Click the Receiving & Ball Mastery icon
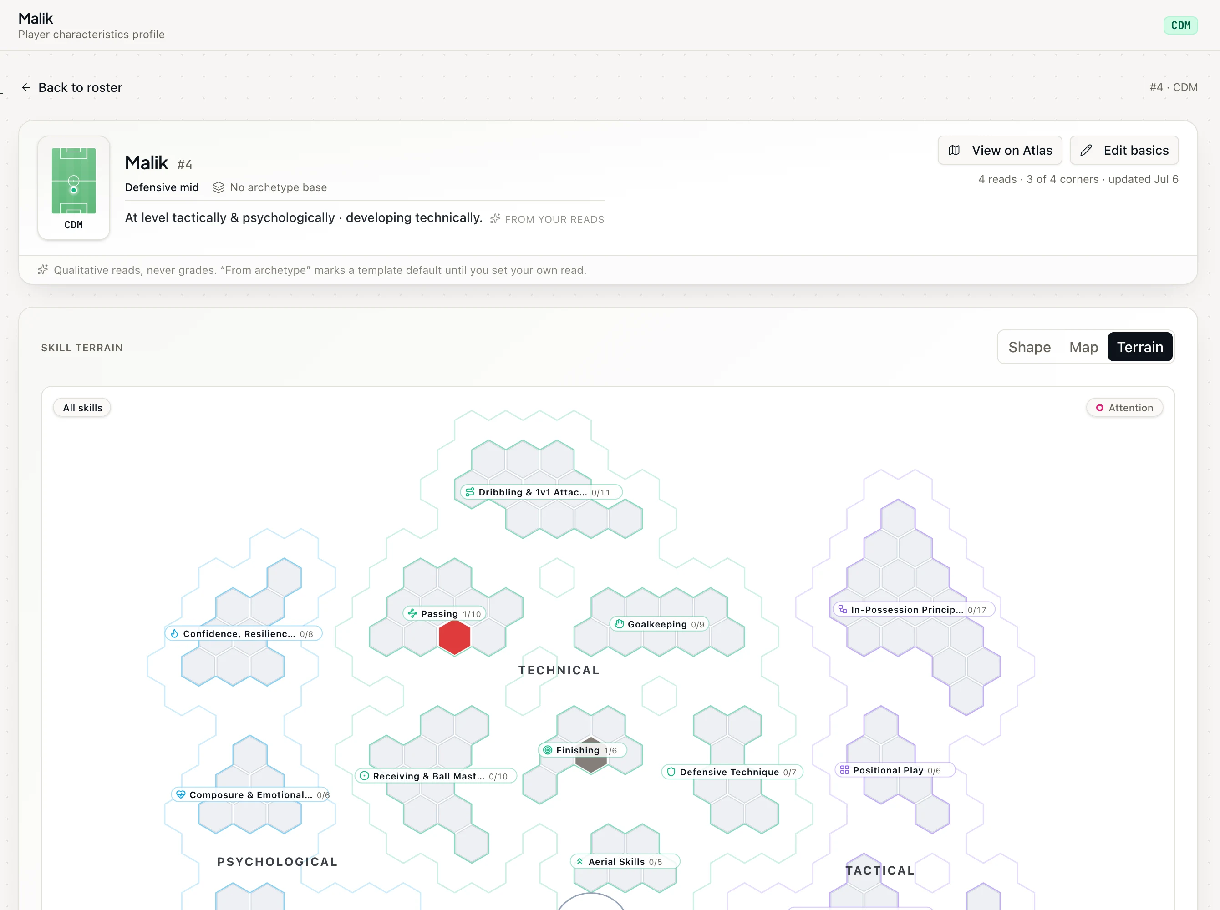Image resolution: width=1220 pixels, height=910 pixels. click(364, 776)
